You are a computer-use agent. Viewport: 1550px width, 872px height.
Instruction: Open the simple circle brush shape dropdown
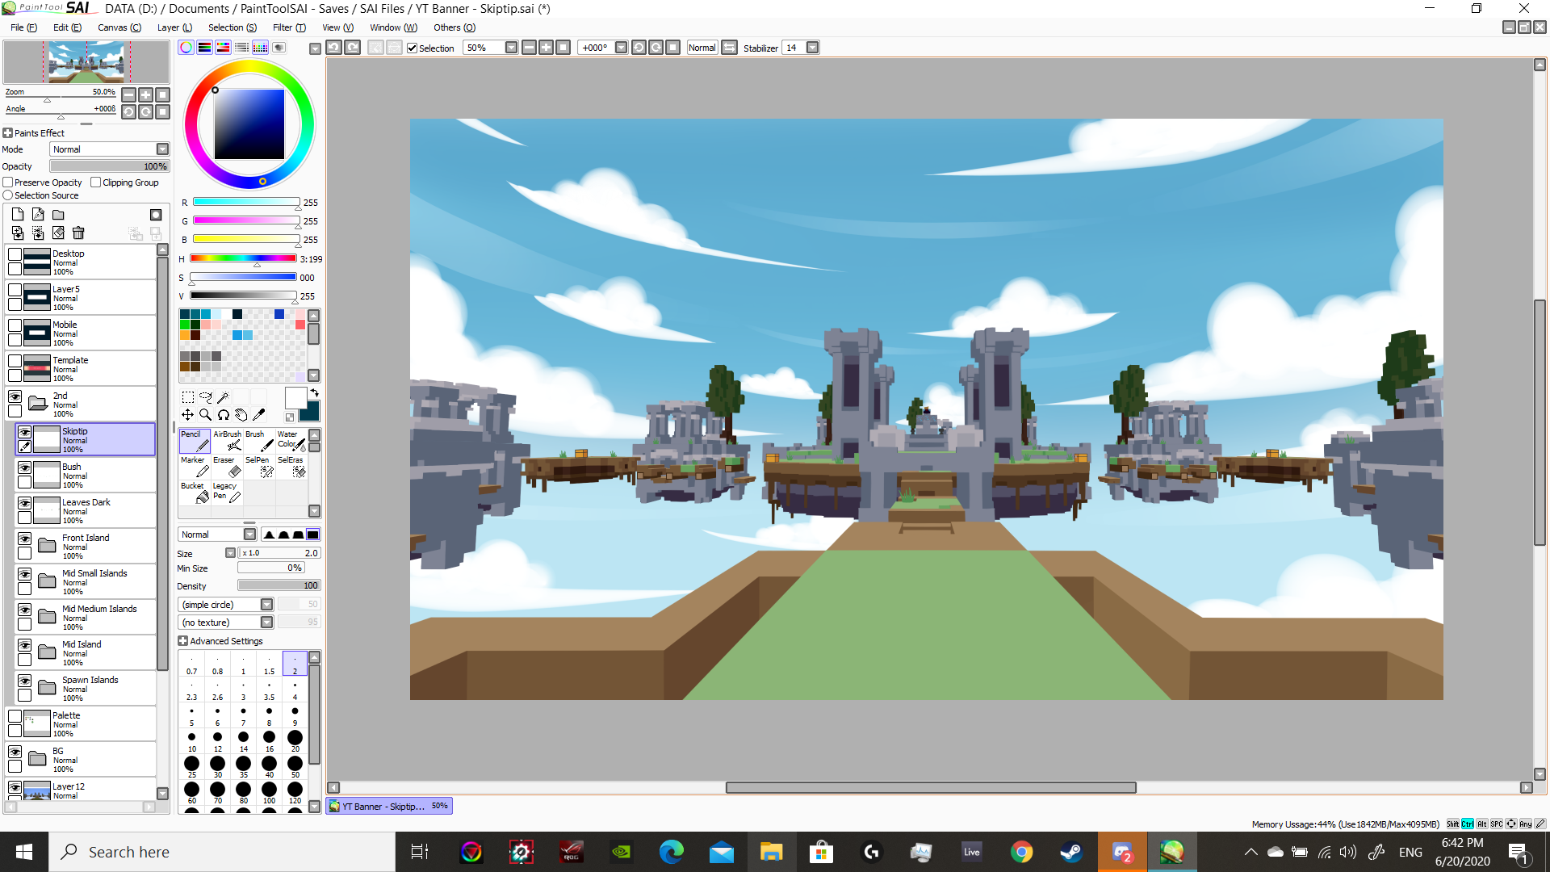pyautogui.click(x=226, y=605)
